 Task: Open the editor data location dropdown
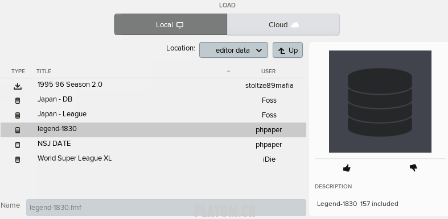click(233, 50)
